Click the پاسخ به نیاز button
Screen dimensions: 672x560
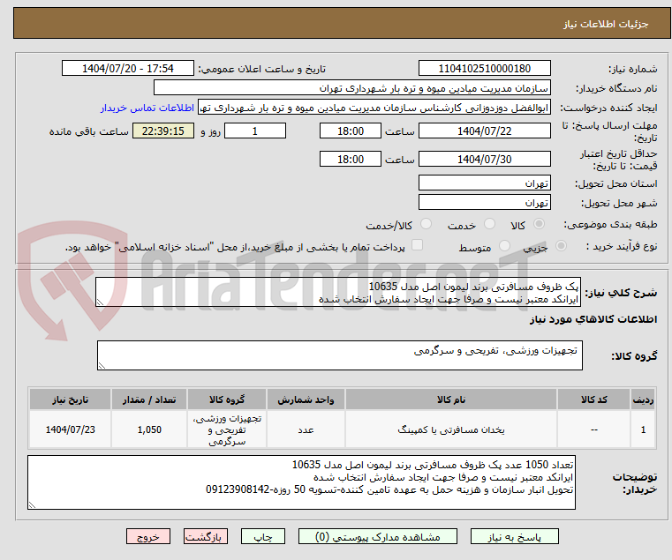click(514, 536)
